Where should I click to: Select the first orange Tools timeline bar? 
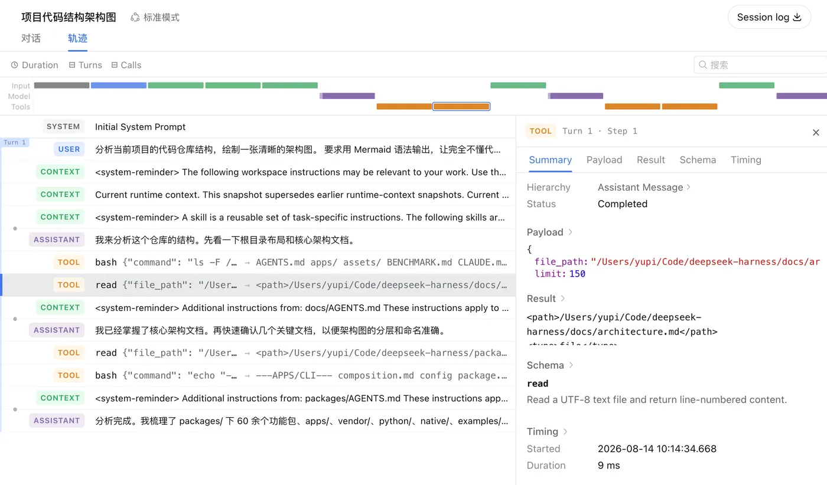tap(404, 107)
